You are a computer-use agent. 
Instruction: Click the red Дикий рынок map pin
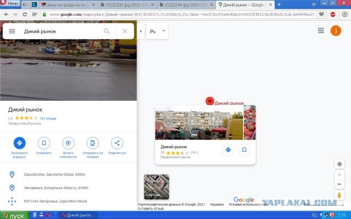click(x=210, y=101)
